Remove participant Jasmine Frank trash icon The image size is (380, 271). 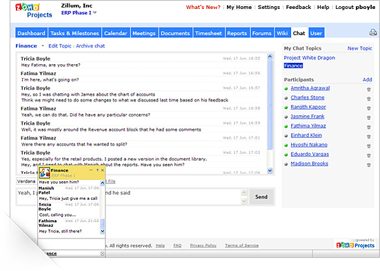point(368,117)
